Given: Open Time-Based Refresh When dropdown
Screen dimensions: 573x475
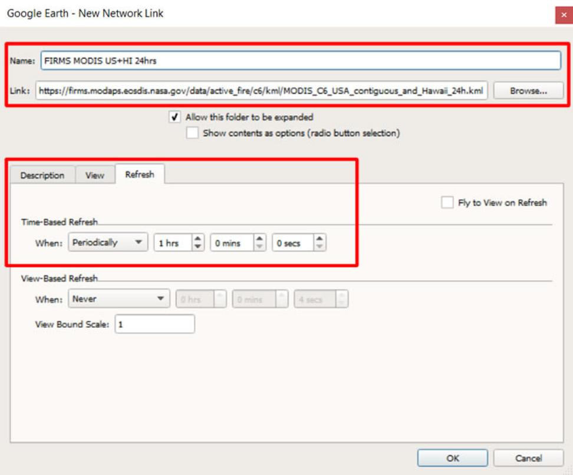Looking at the screenshot, I should coord(108,243).
